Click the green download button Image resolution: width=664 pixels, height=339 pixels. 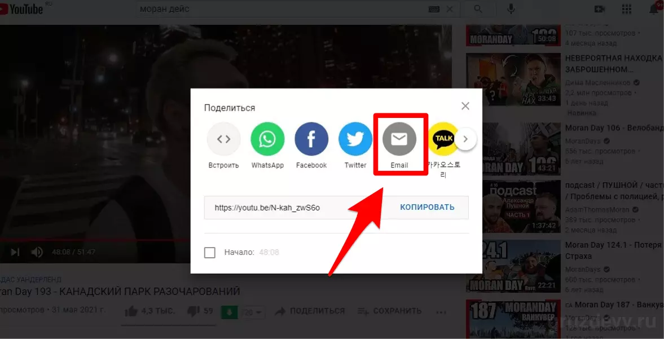228,312
